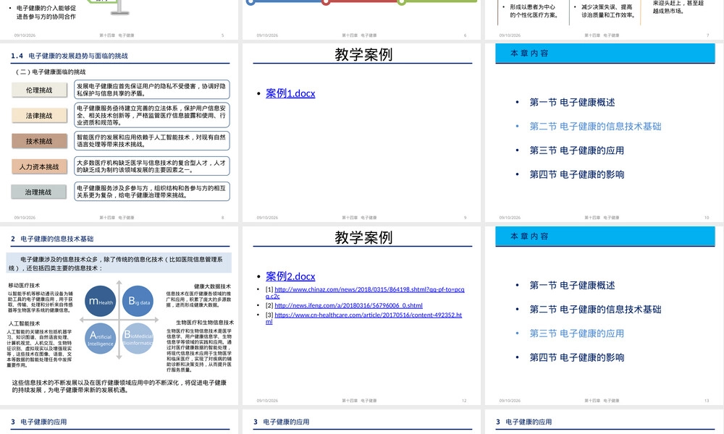Click the 减少决策失误 bullet text
724x434 pixels.
(x=607, y=11)
